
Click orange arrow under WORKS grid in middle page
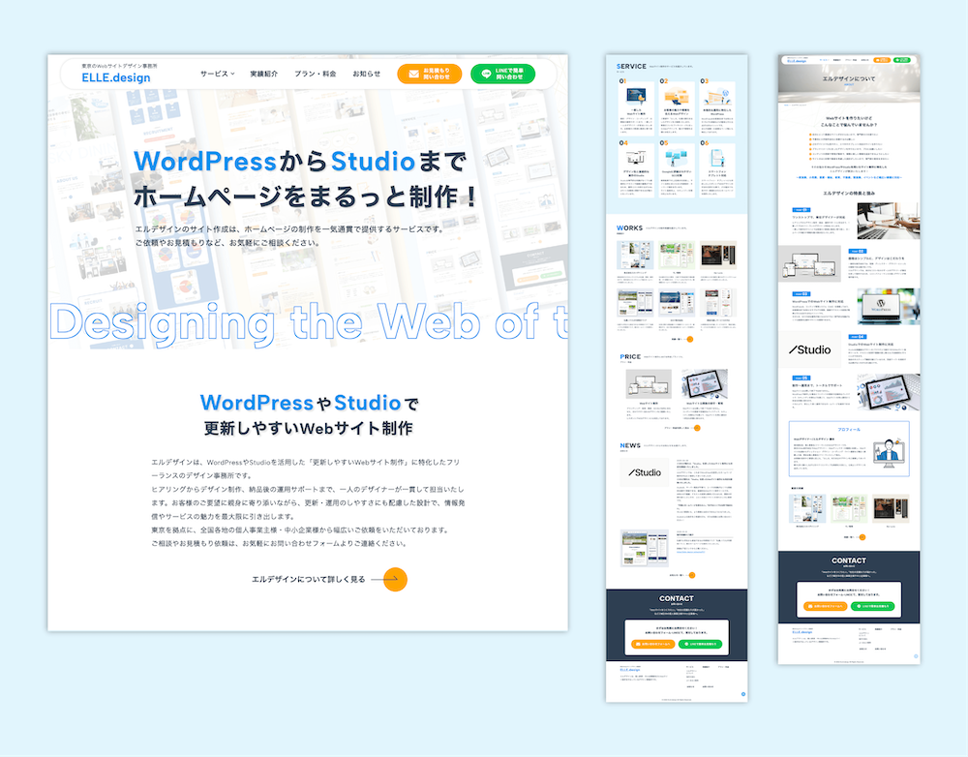689,339
